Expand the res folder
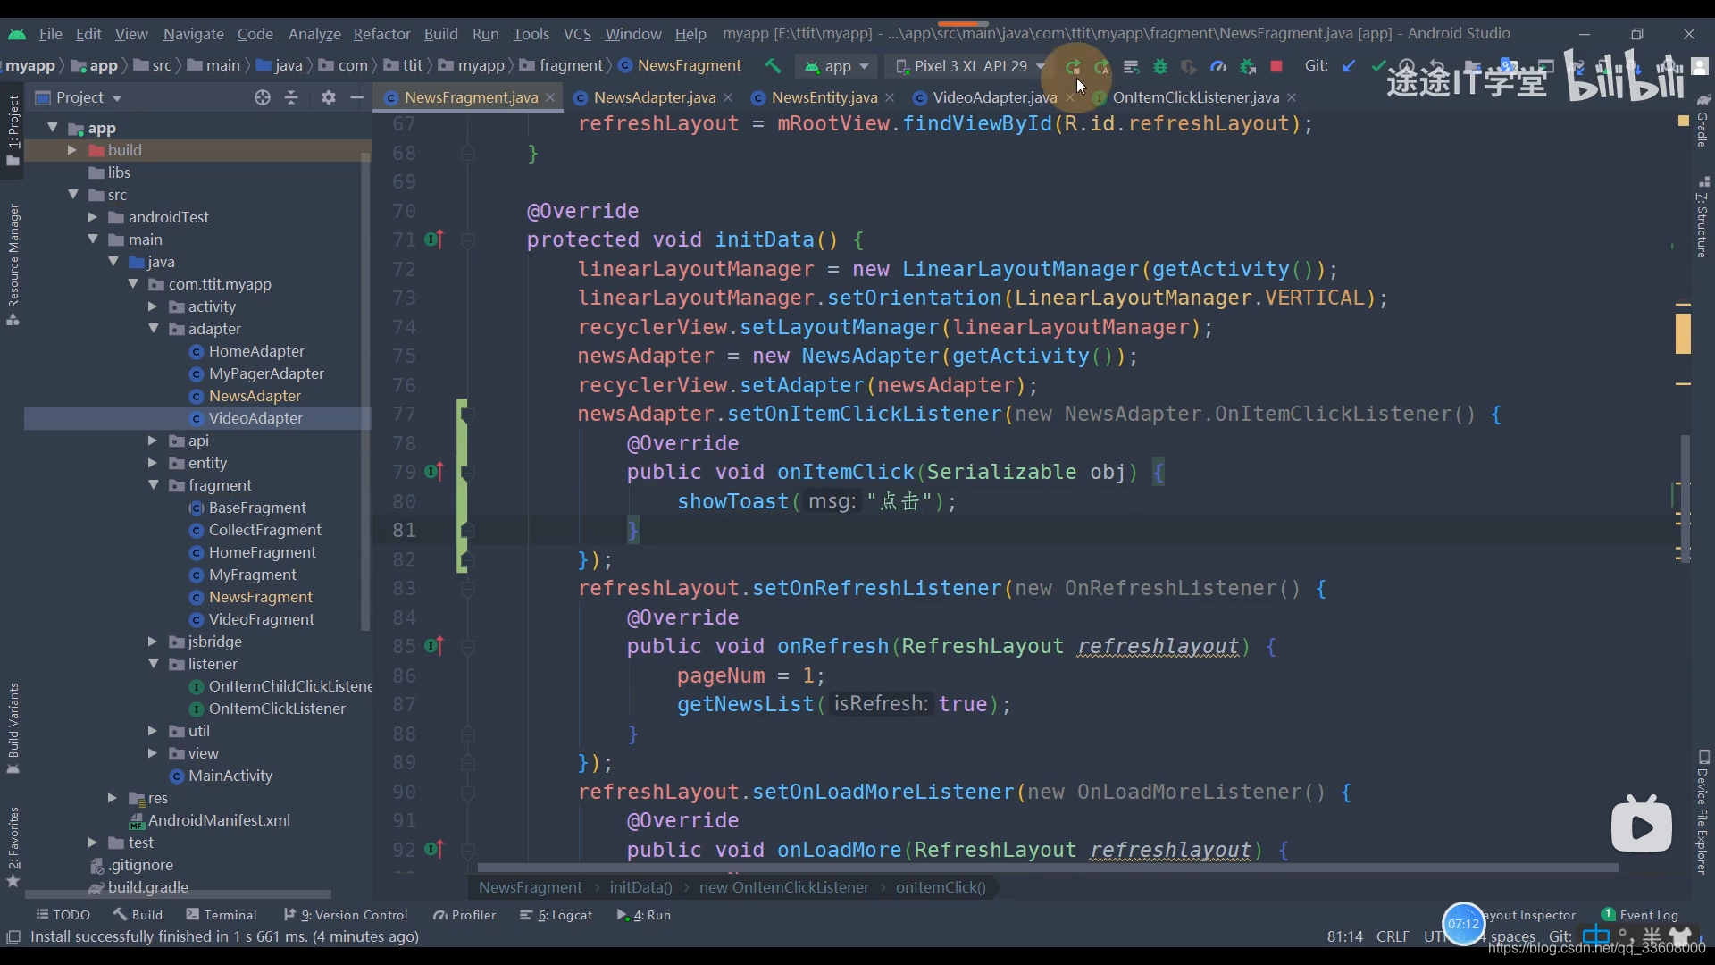This screenshot has width=1715, height=965. [x=112, y=798]
